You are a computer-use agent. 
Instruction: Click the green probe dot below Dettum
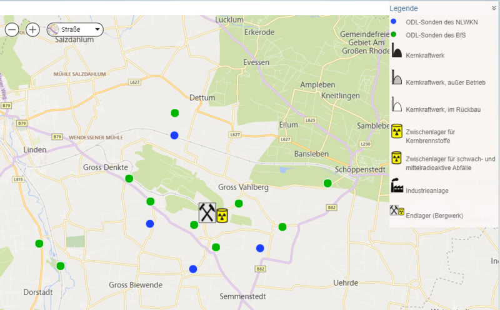coord(175,113)
